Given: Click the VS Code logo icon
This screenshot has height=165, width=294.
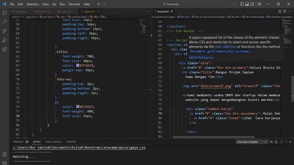Looking at the screenshot, I should pos(4,4).
